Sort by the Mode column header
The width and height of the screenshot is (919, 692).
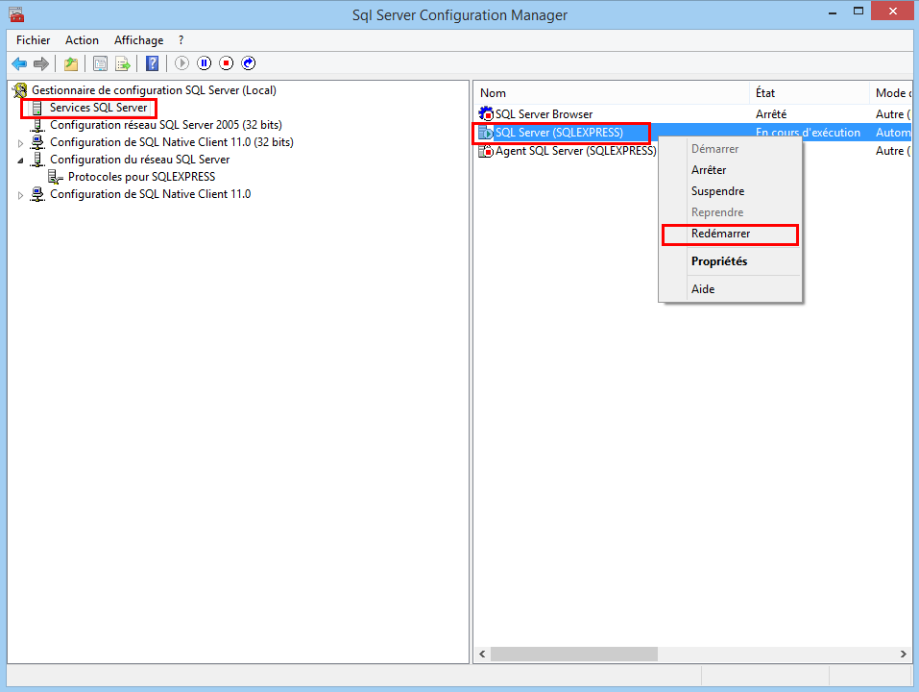[x=891, y=93]
